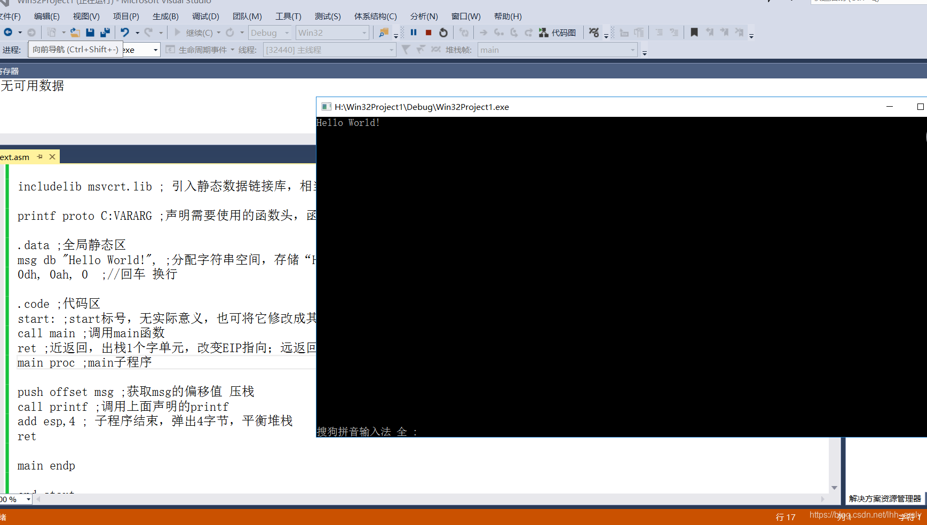Screen dimensions: 927x525
Task: Open the 帮助(H) menu
Action: point(508,17)
